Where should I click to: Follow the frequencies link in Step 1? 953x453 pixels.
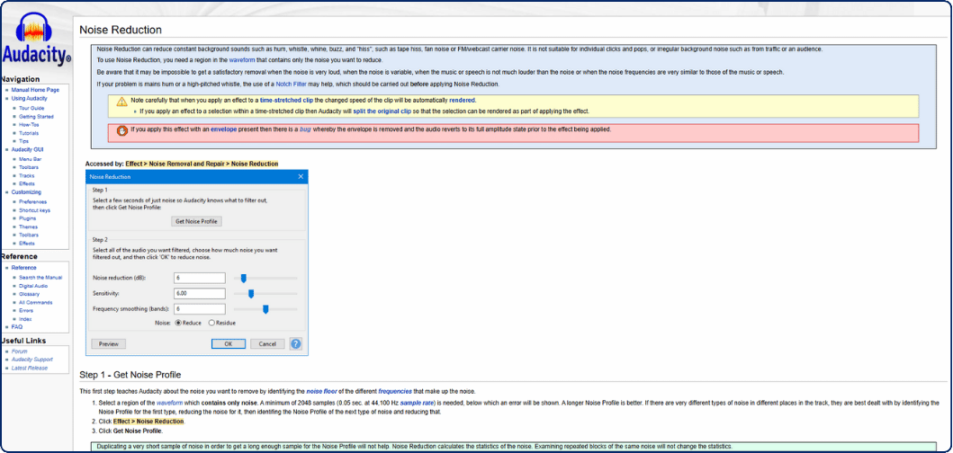(395, 391)
